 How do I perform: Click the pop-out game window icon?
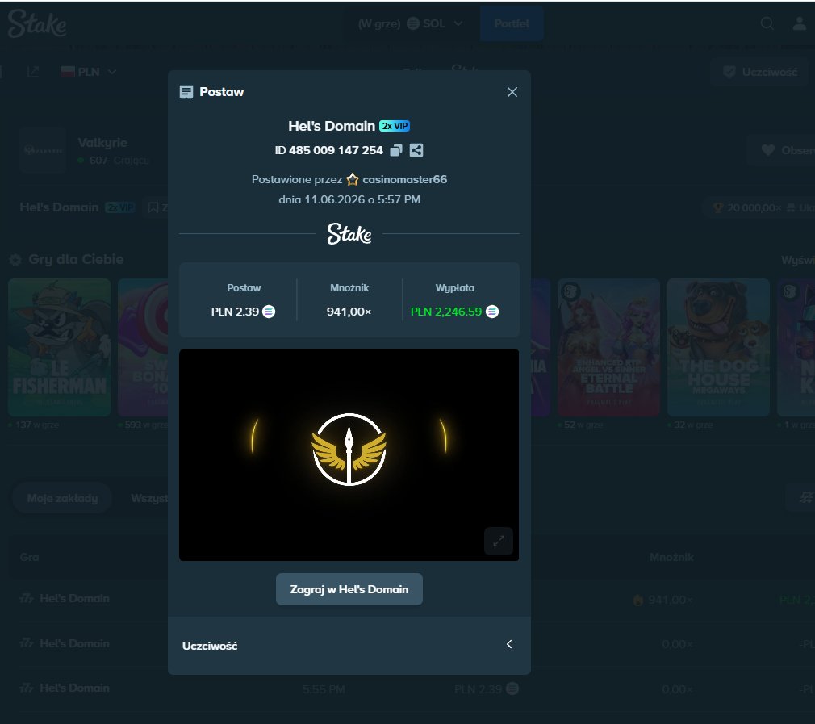[x=33, y=72]
